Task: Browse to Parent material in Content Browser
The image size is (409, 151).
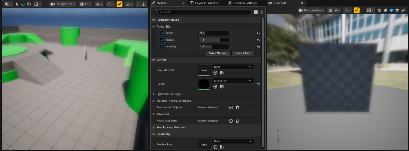Action: 222,86
